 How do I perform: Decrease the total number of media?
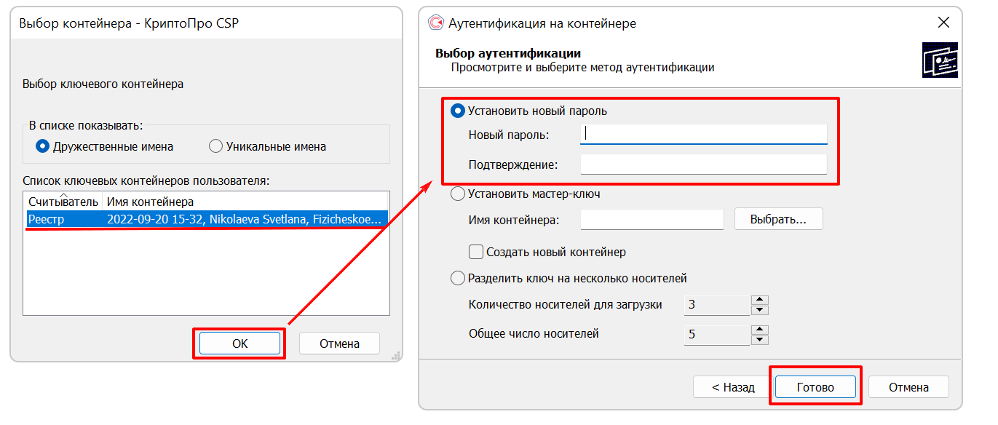[760, 340]
